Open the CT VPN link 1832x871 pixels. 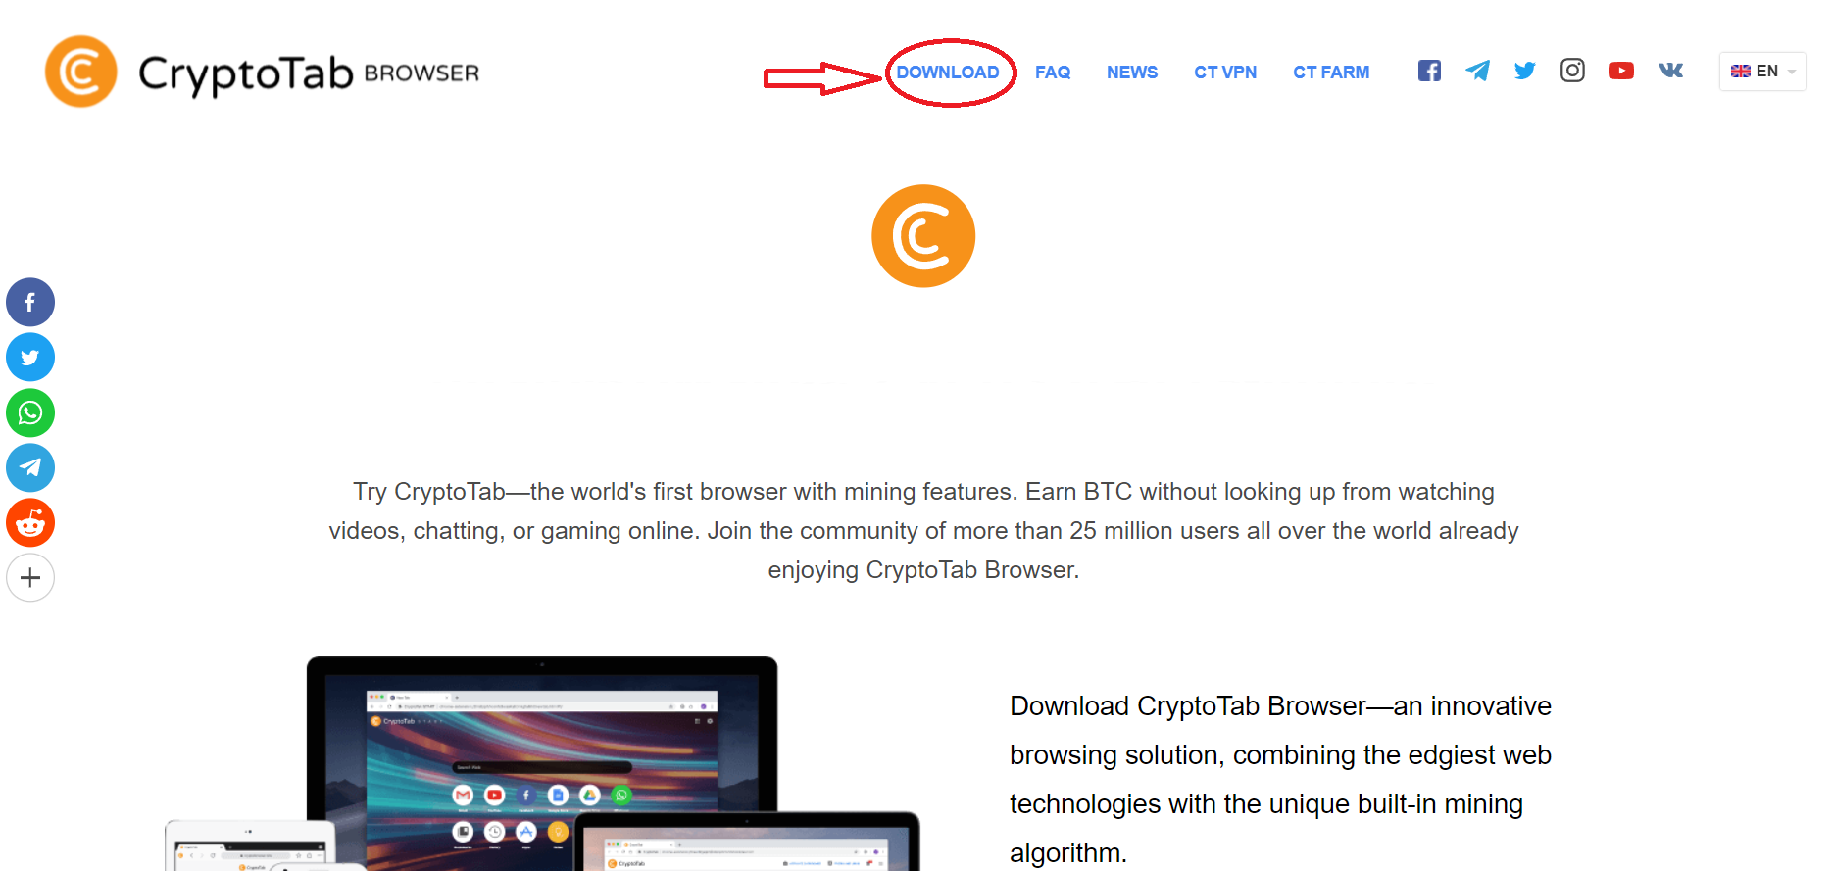pos(1225,73)
